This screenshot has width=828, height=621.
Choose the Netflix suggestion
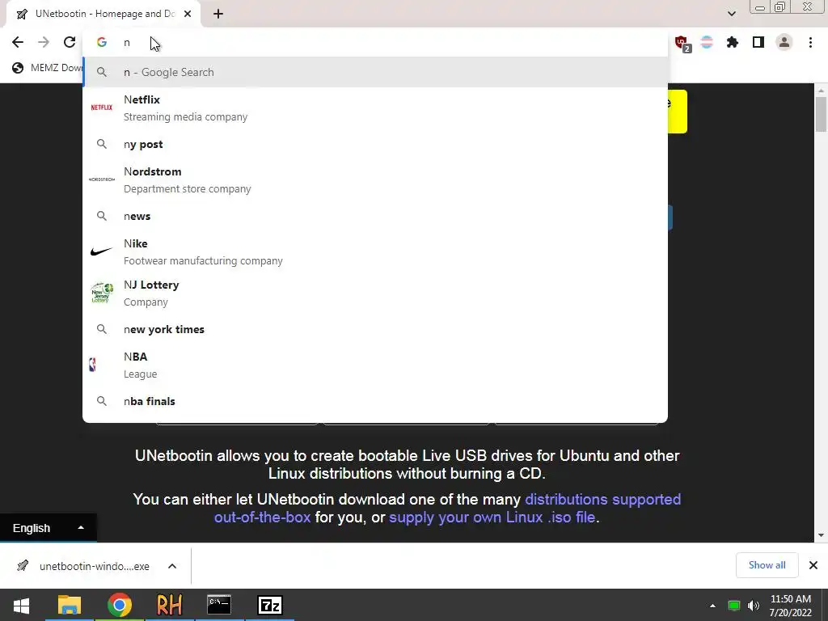click(x=375, y=108)
